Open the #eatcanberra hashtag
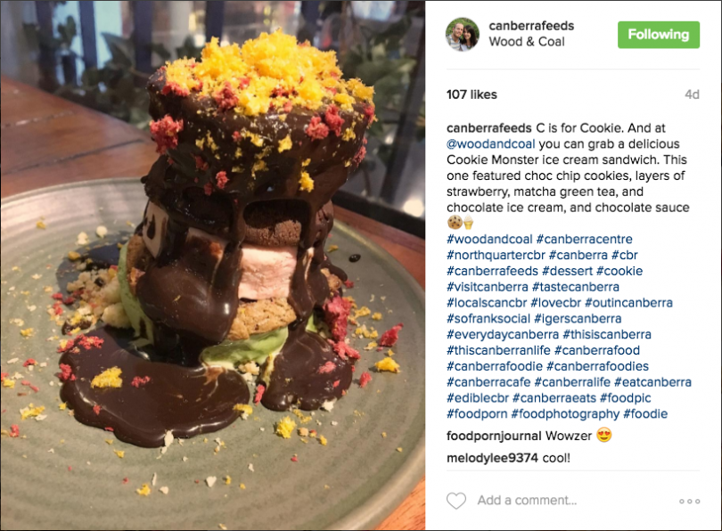722x531 pixels. tap(653, 382)
